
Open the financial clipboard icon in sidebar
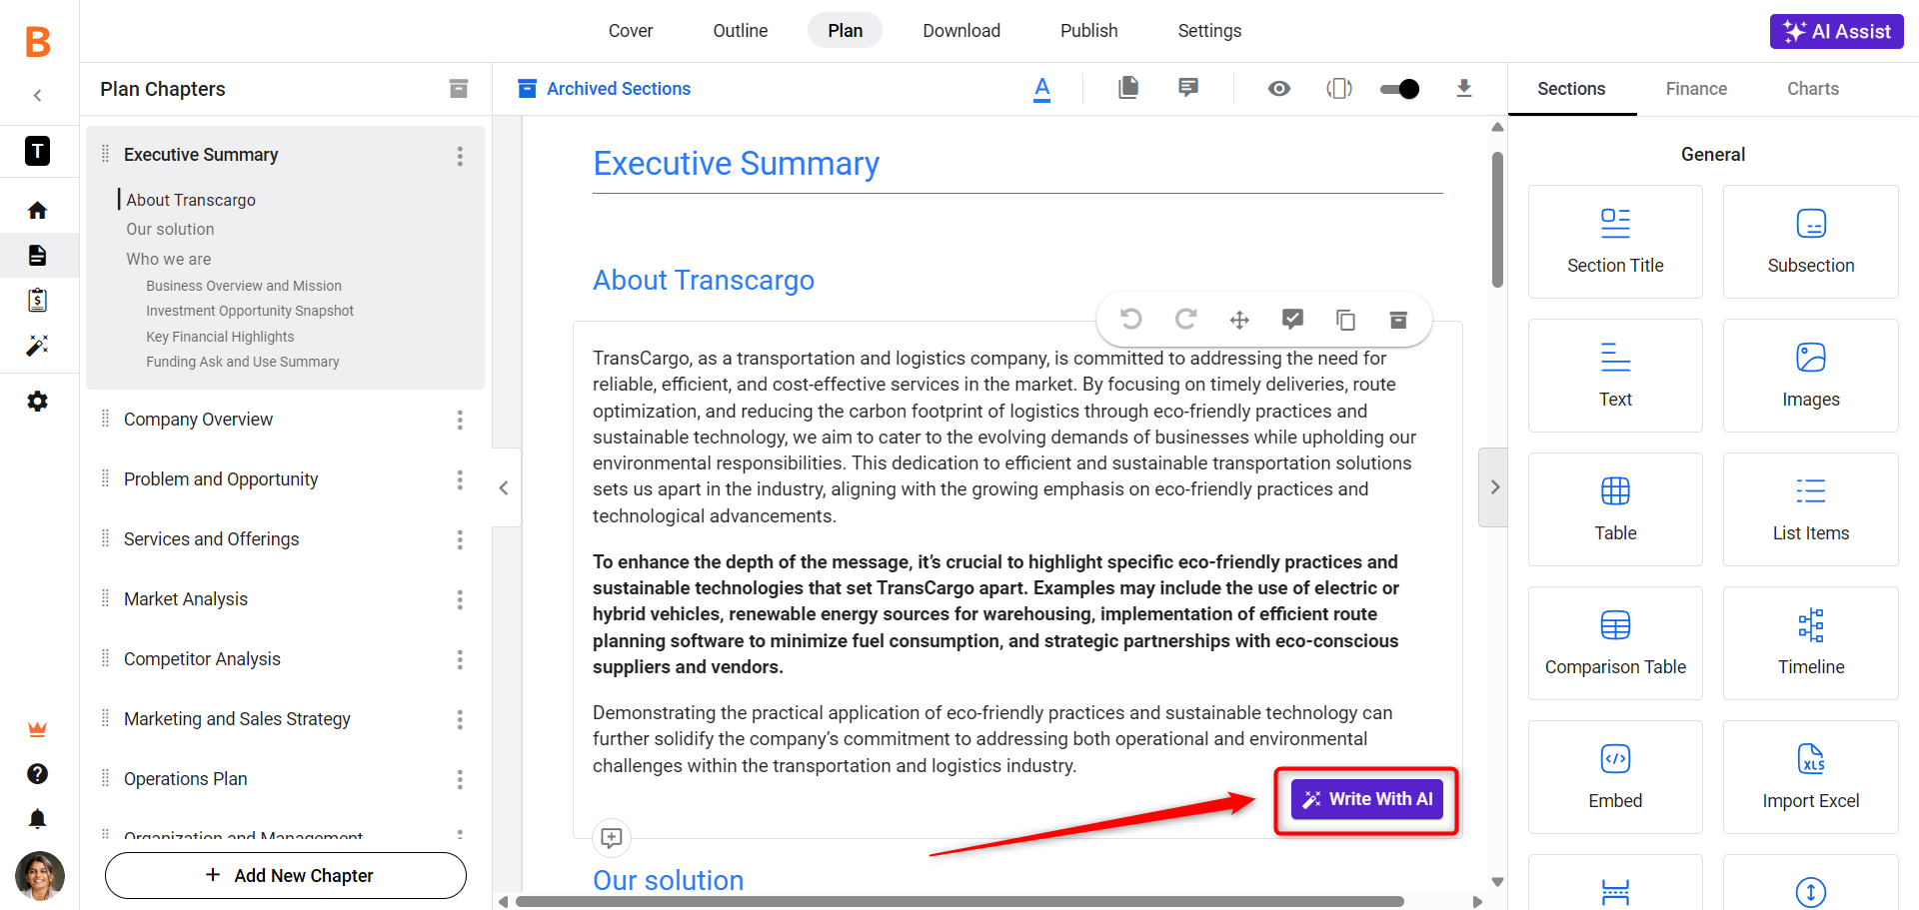pyautogui.click(x=37, y=300)
